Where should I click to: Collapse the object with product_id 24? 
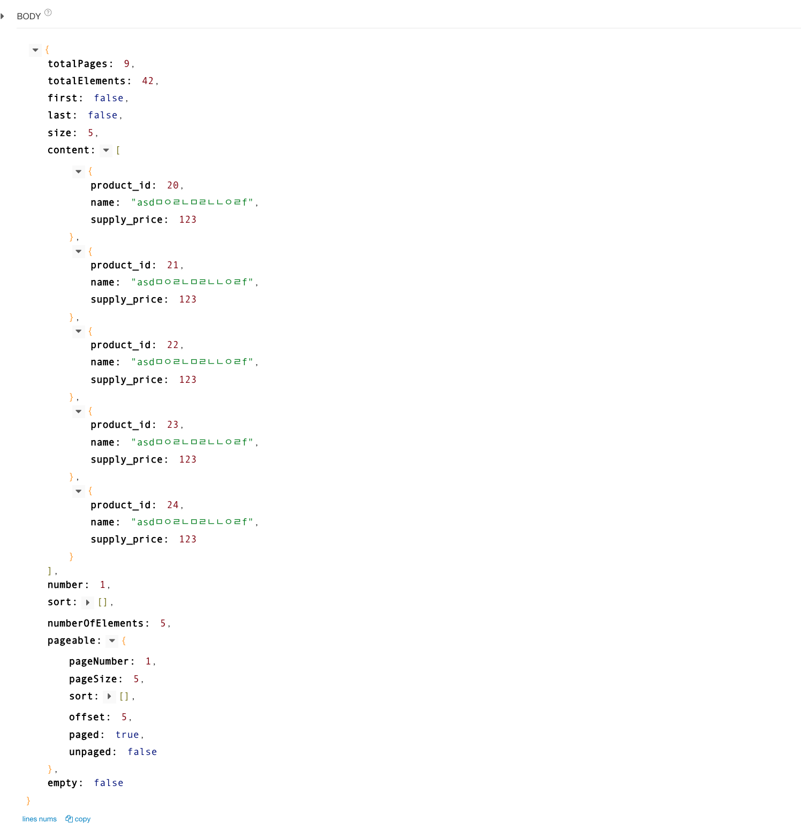[x=79, y=491]
